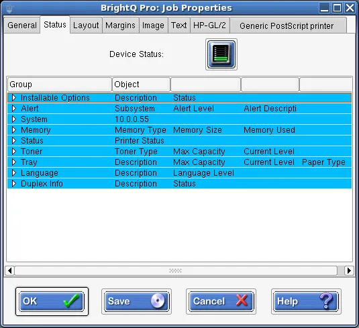359x328 pixels.
Task: Maximize the Job Properties window
Action: click(x=337, y=8)
